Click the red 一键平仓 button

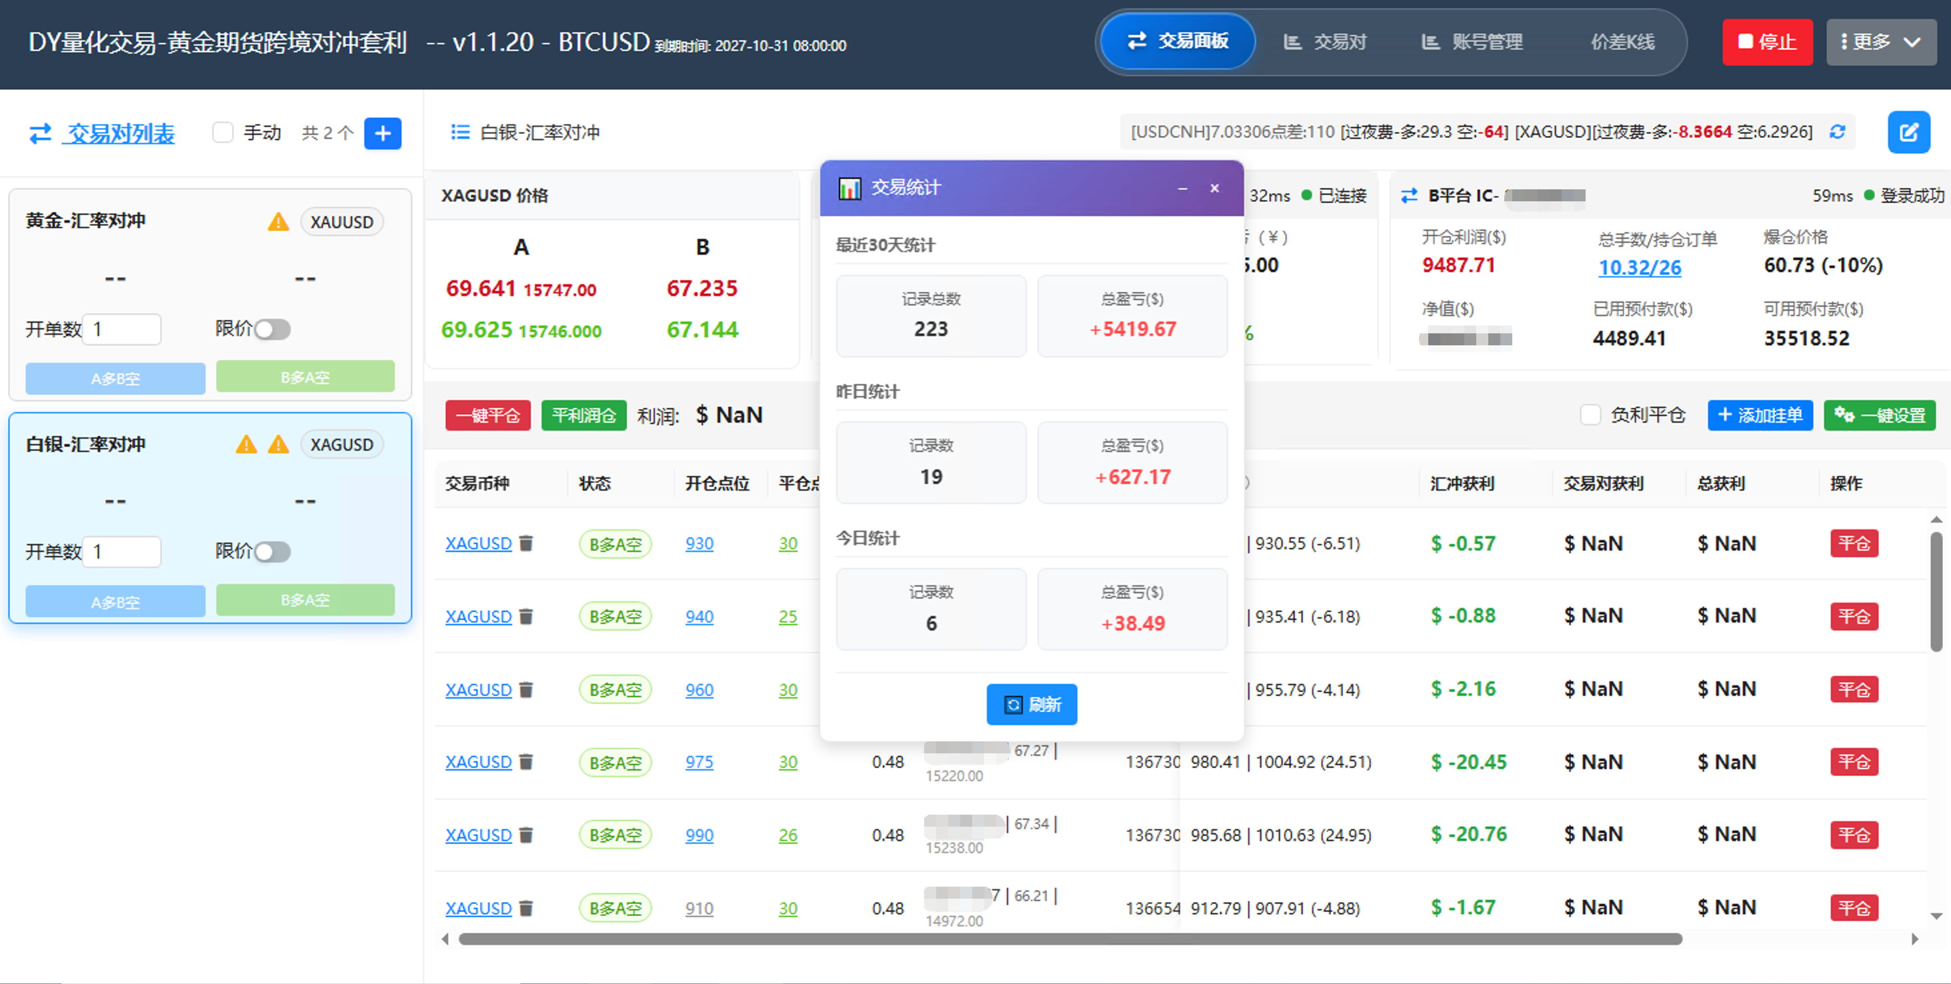pyautogui.click(x=488, y=415)
